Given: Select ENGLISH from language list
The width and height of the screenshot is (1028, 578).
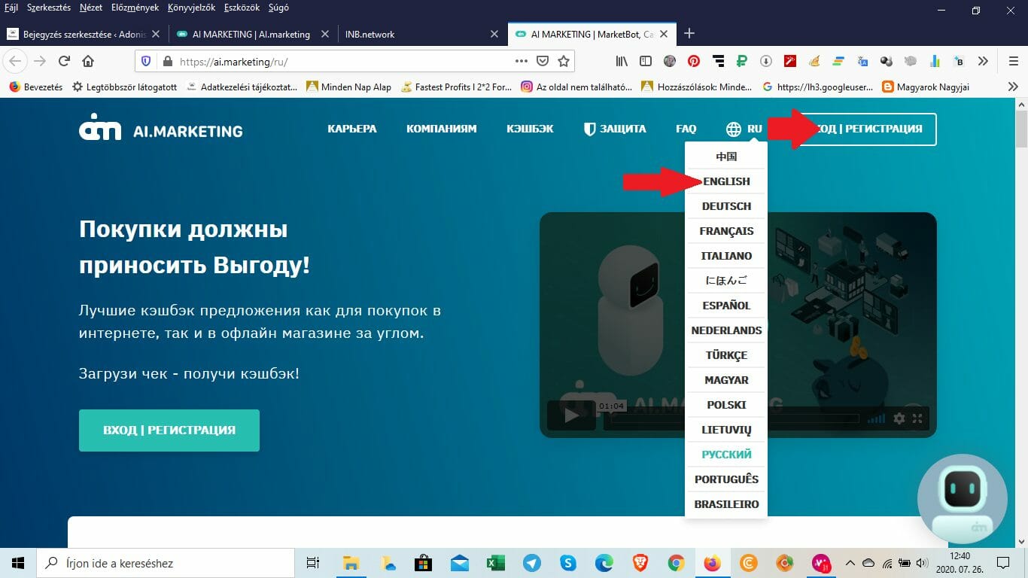Looking at the screenshot, I should (726, 181).
